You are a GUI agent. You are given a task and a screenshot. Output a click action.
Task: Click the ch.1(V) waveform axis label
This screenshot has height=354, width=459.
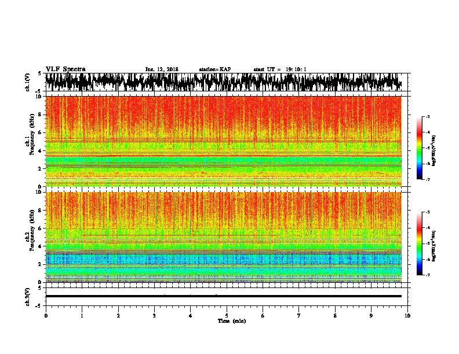tap(28, 82)
